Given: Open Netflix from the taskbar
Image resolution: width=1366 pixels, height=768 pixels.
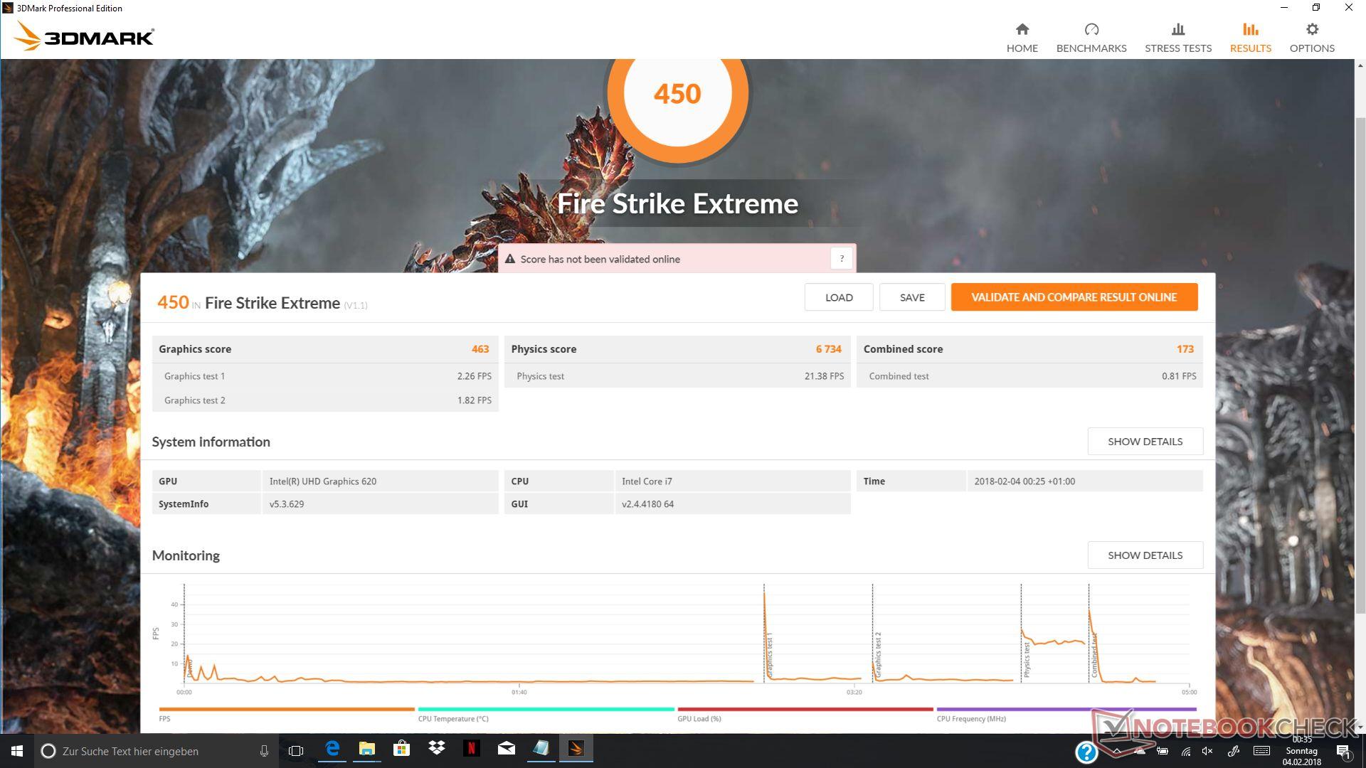Looking at the screenshot, I should pyautogui.click(x=471, y=749).
